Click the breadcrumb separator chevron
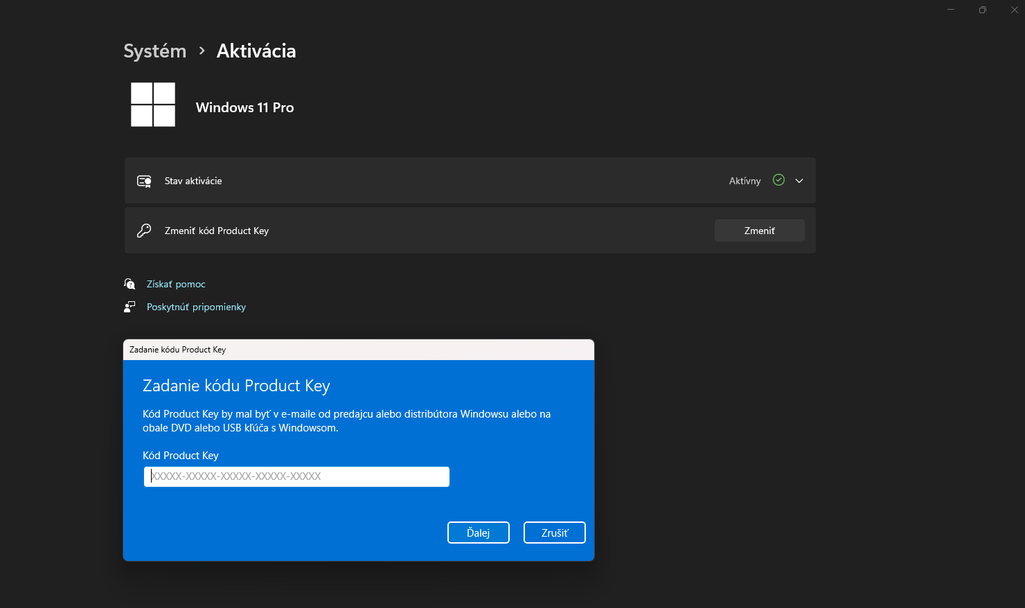This screenshot has height=608, width=1025. pyautogui.click(x=202, y=51)
